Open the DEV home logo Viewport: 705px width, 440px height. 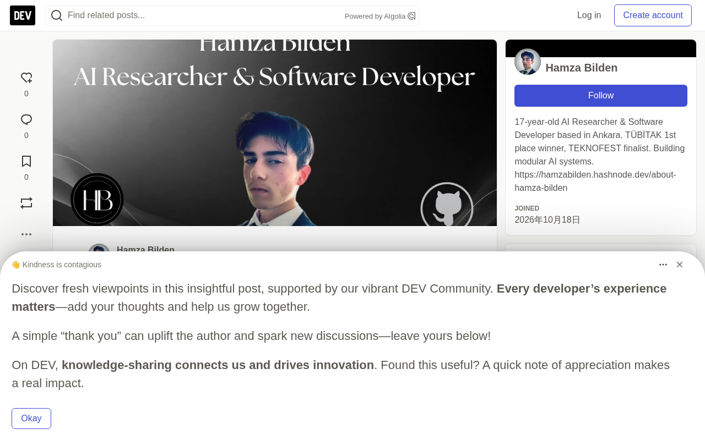(23, 15)
